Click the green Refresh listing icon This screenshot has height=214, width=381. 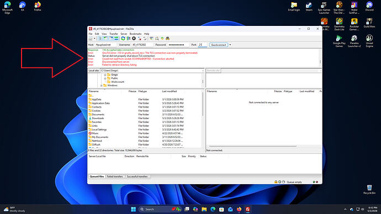coord(123,39)
